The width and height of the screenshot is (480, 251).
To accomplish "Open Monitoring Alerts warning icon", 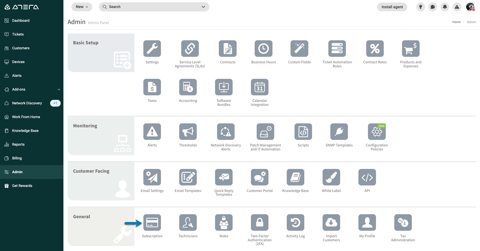I will pyautogui.click(x=152, y=132).
